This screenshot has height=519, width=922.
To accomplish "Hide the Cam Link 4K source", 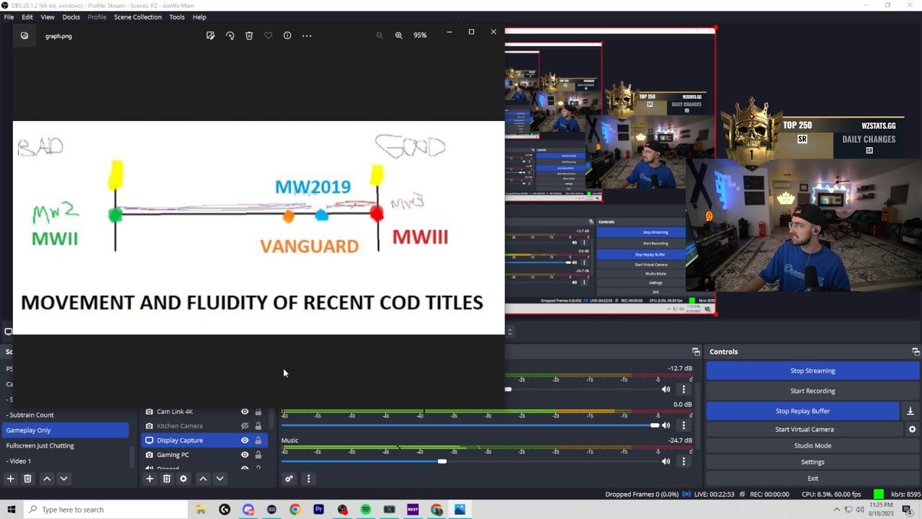I will click(x=245, y=412).
